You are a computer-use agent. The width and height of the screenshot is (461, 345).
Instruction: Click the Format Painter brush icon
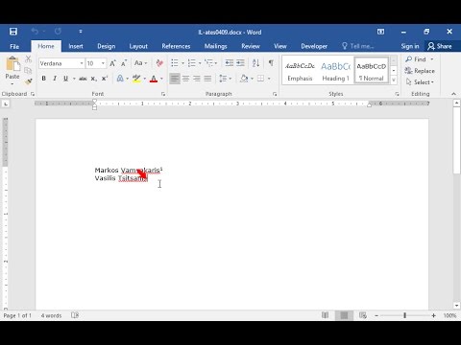[x=28, y=81]
